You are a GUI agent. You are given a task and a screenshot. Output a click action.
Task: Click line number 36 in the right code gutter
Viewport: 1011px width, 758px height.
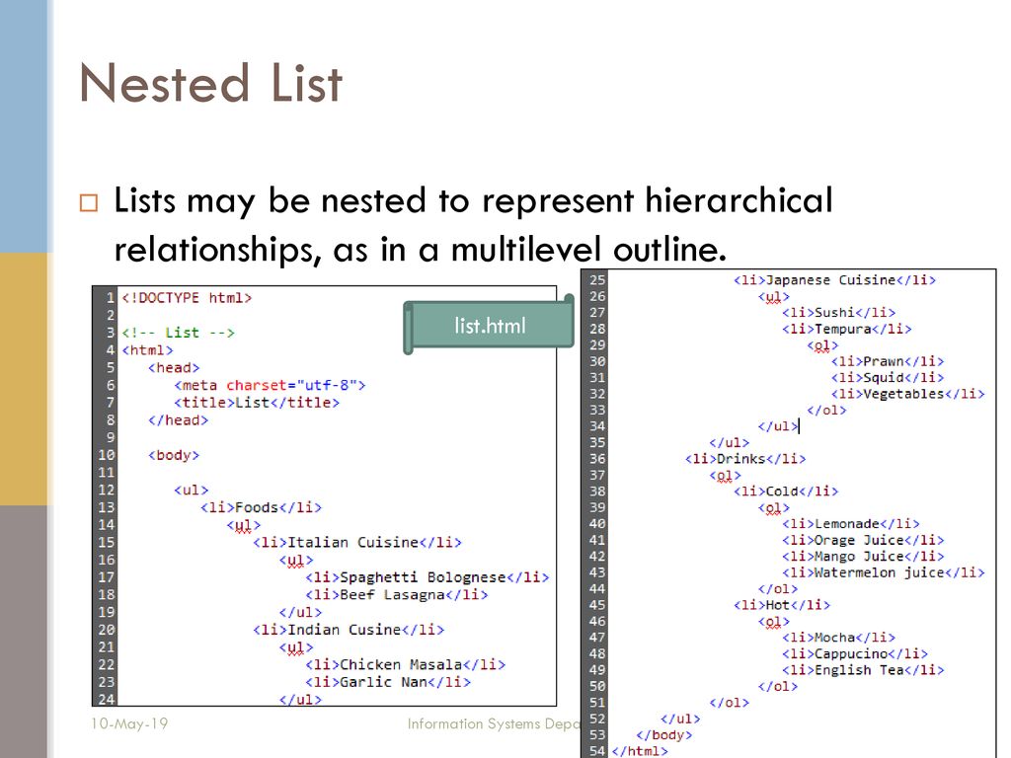click(x=597, y=458)
